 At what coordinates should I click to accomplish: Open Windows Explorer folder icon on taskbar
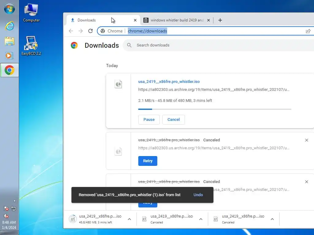point(10,41)
